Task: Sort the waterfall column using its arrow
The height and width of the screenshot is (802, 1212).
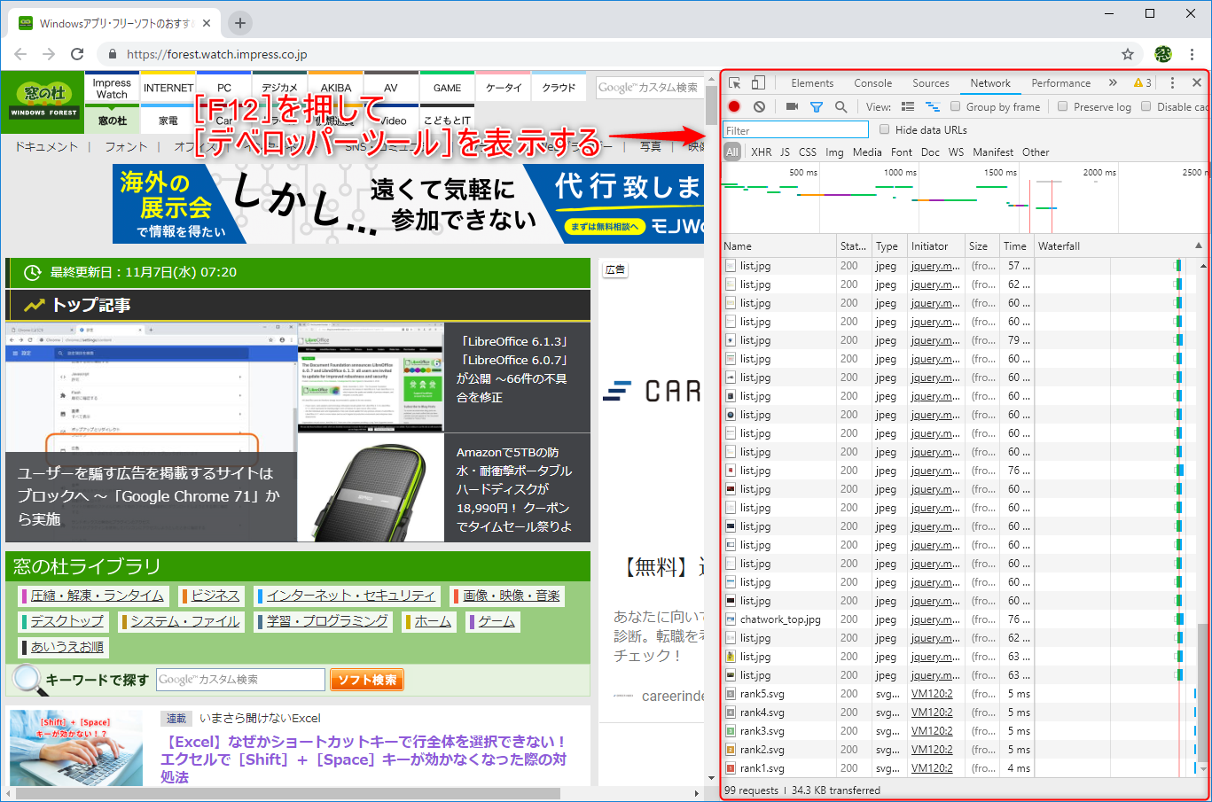Action: click(1199, 245)
